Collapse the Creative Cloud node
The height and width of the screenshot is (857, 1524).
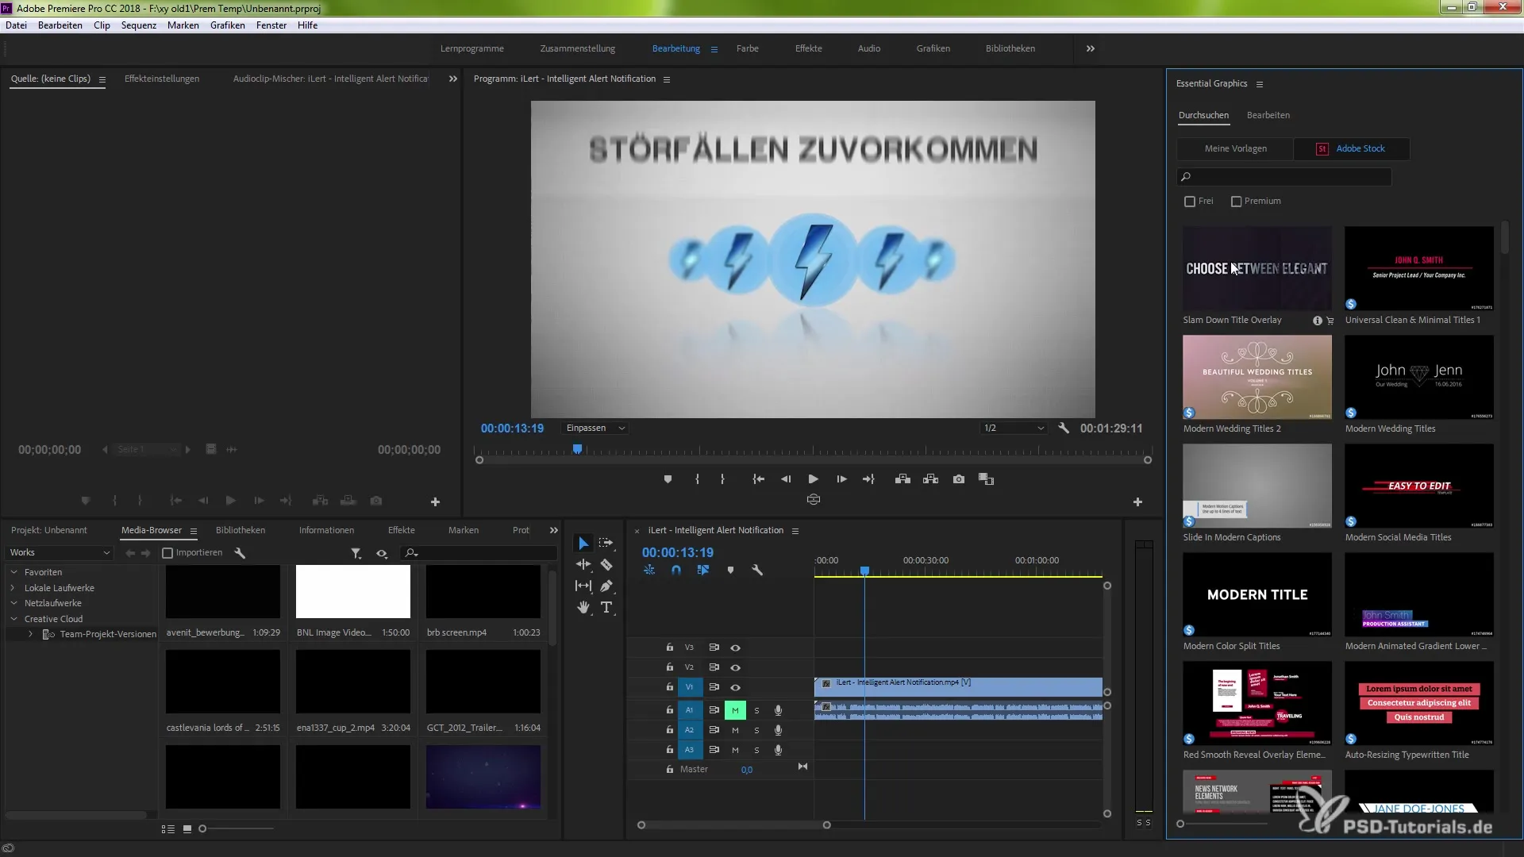13,619
